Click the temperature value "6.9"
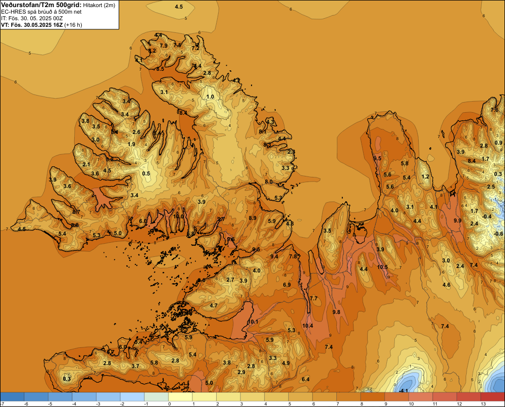Screen dimensions: 505x407 (287, 285)
